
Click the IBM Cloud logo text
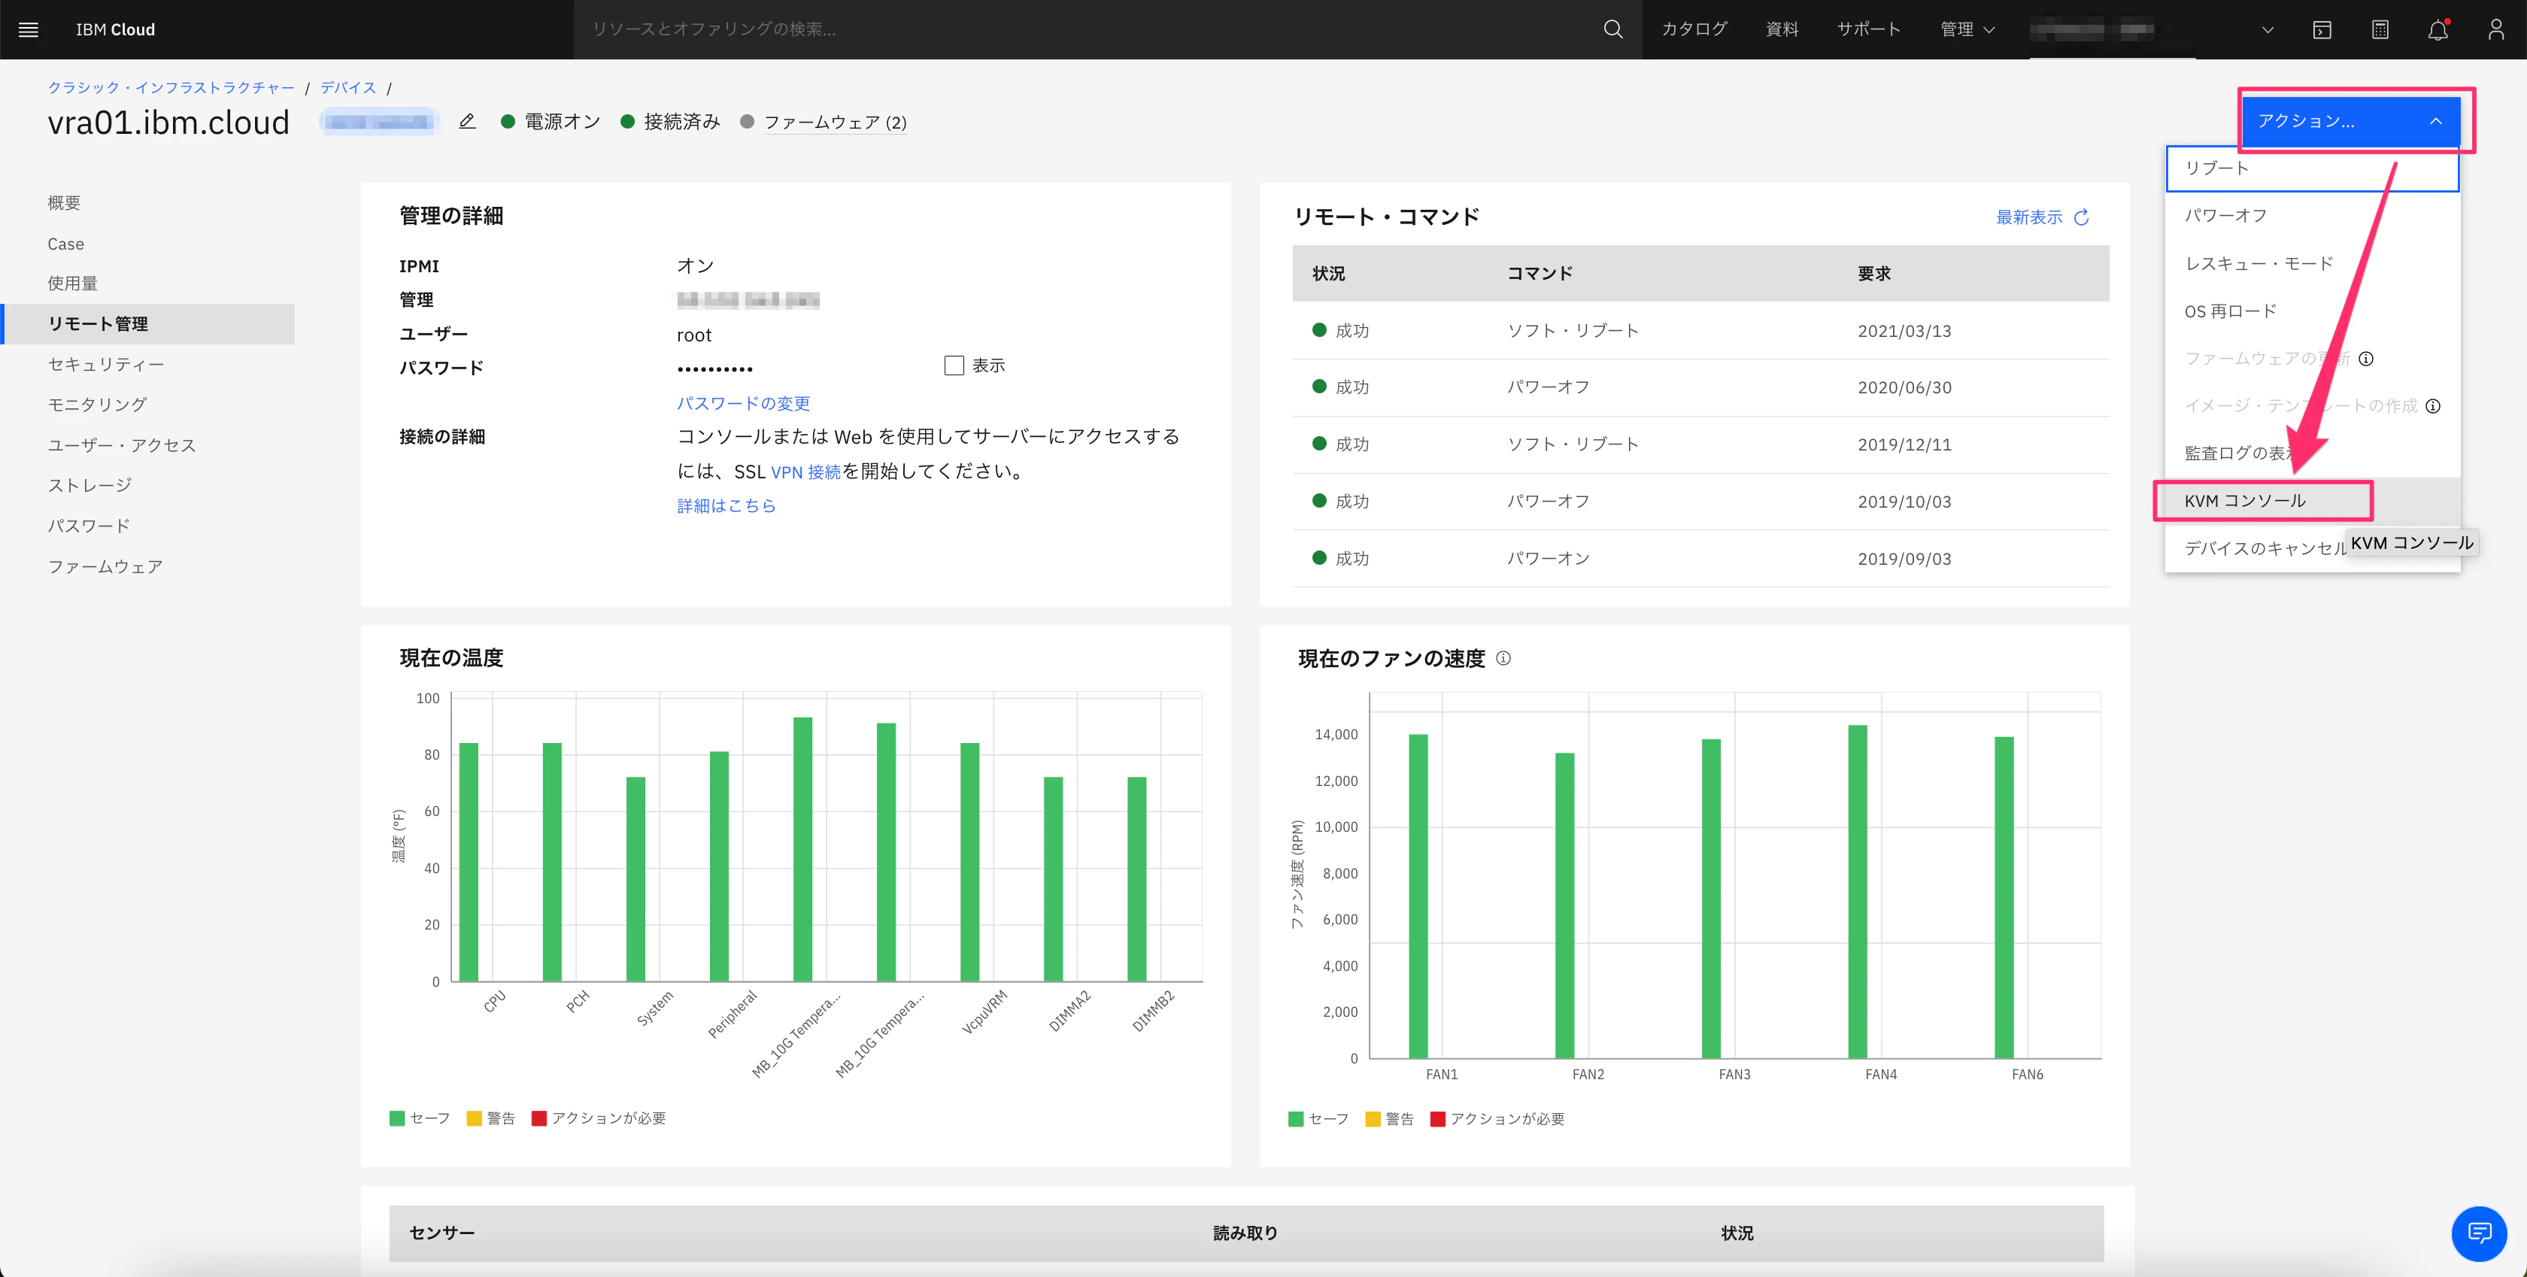(x=116, y=29)
